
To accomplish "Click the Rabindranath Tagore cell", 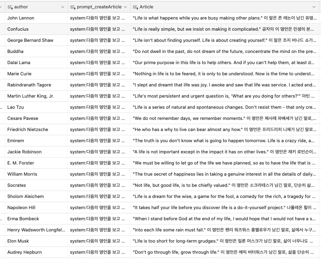I will pos(36,85).
